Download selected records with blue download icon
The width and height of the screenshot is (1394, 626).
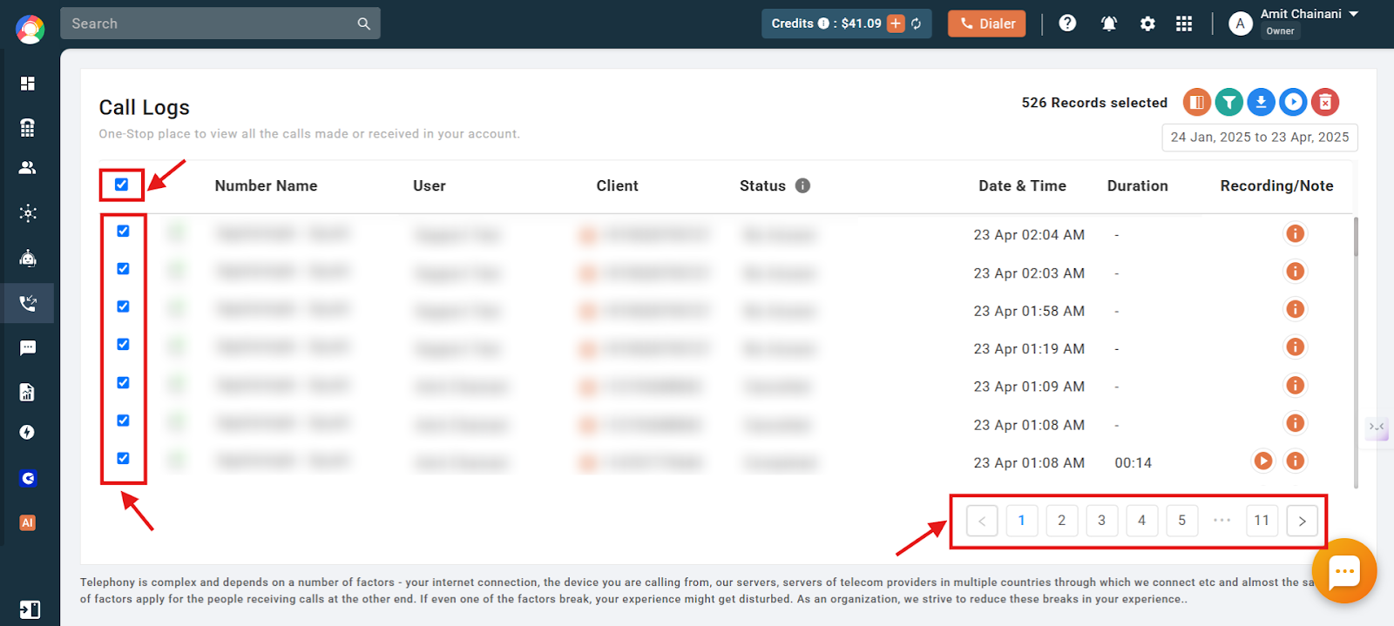pos(1261,102)
